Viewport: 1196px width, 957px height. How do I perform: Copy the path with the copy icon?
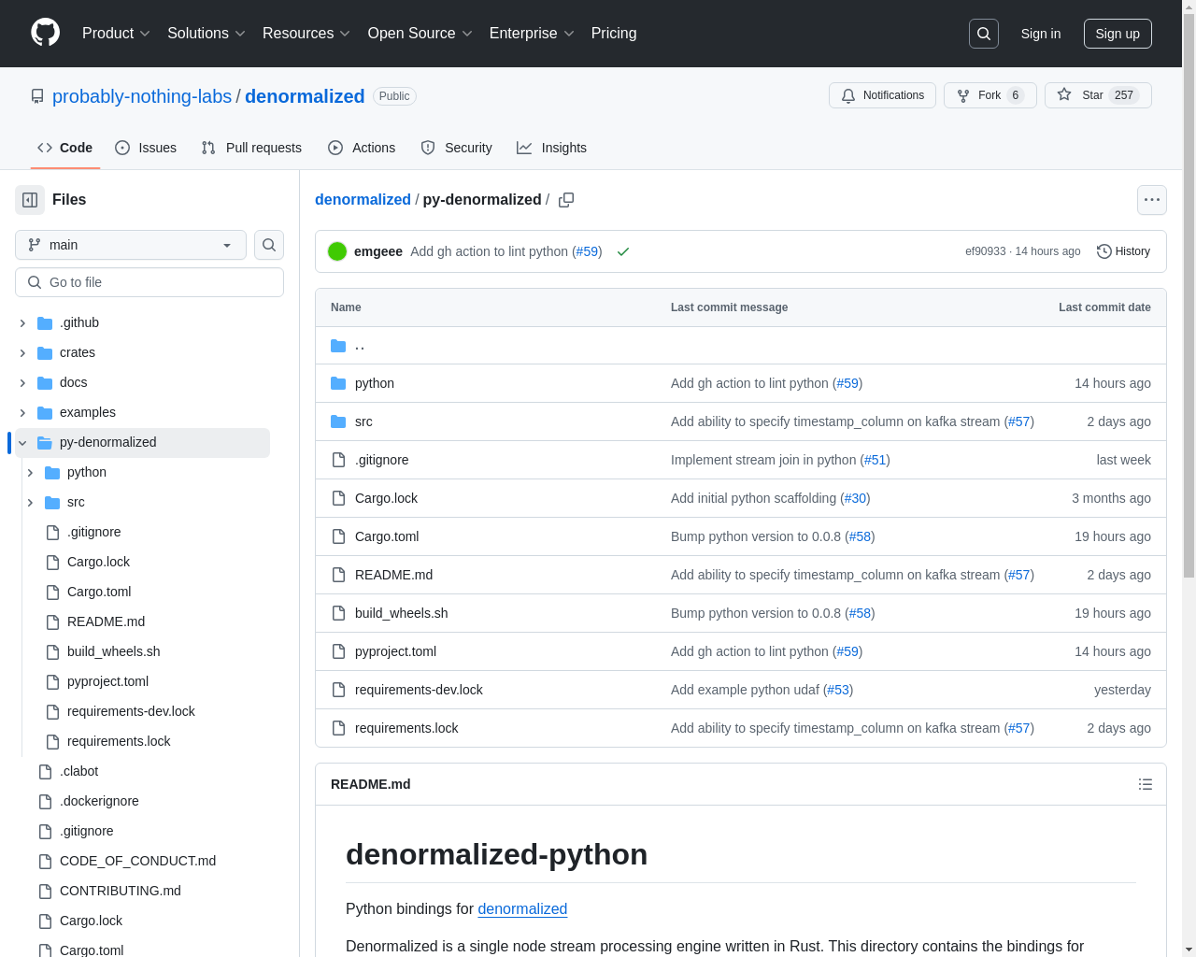(x=566, y=200)
